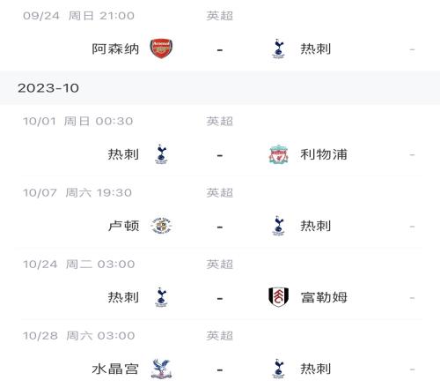The image size is (440, 388).
Task: Click 英超 label on the 10/24 match
Action: (x=220, y=265)
